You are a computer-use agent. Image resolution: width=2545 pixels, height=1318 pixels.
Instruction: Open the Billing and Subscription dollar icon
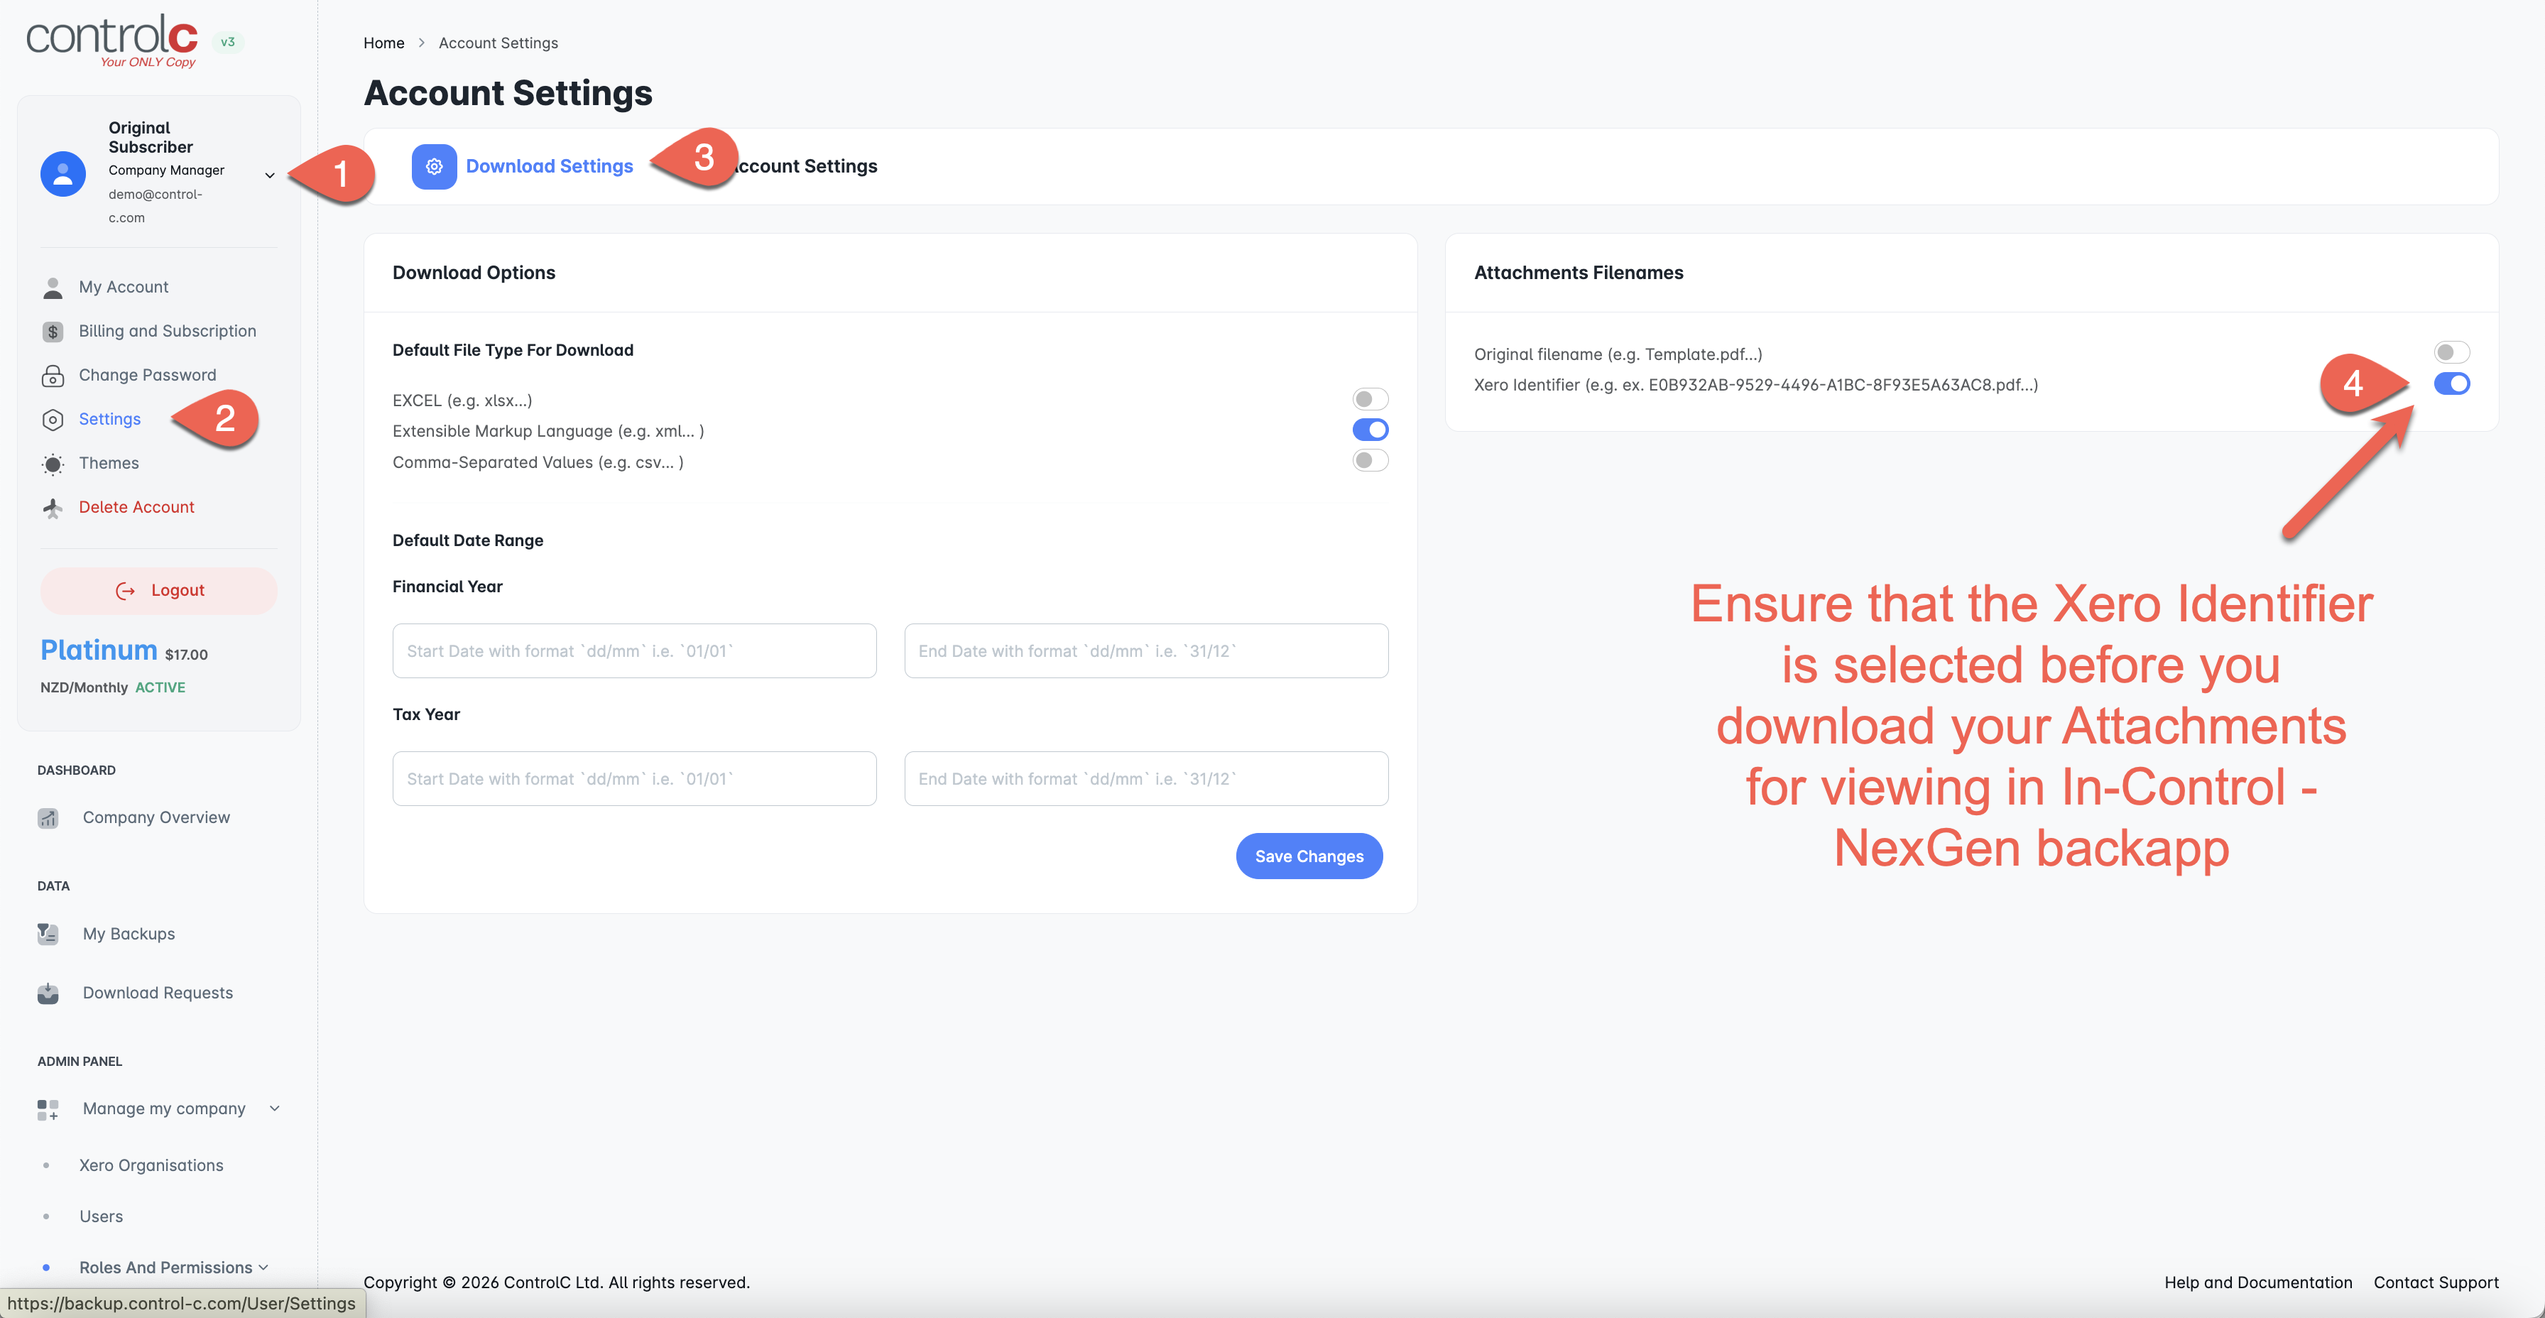click(x=53, y=332)
